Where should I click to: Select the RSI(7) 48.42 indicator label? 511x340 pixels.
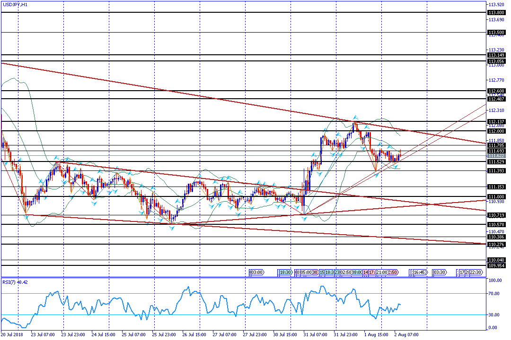(x=15, y=282)
